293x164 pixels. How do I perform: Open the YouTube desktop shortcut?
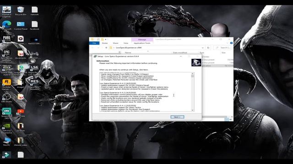[21, 113]
